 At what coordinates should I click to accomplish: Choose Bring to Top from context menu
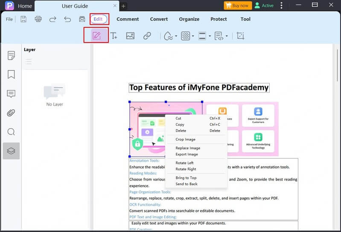tap(197, 178)
